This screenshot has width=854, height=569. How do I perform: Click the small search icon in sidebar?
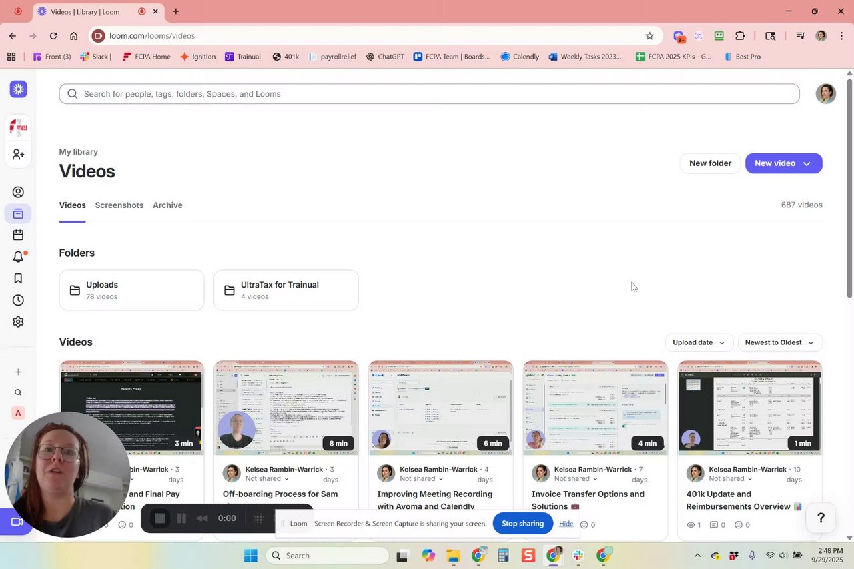coord(18,392)
